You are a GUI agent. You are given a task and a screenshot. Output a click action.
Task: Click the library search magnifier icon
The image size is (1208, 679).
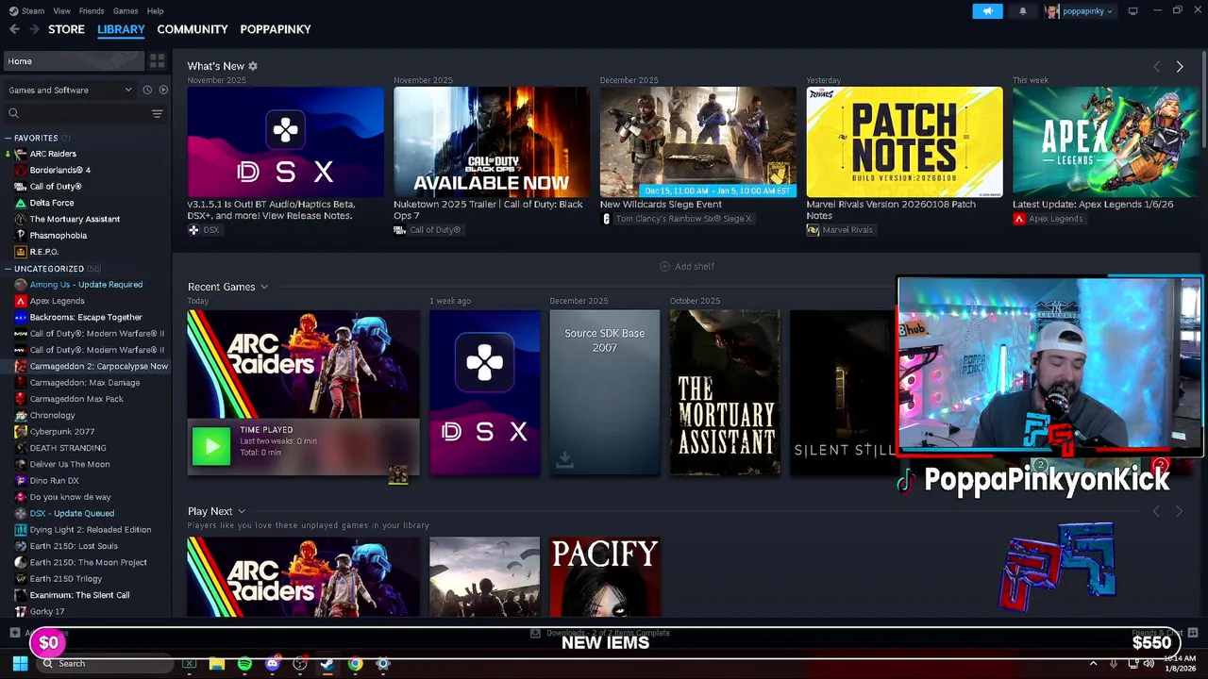coord(13,113)
